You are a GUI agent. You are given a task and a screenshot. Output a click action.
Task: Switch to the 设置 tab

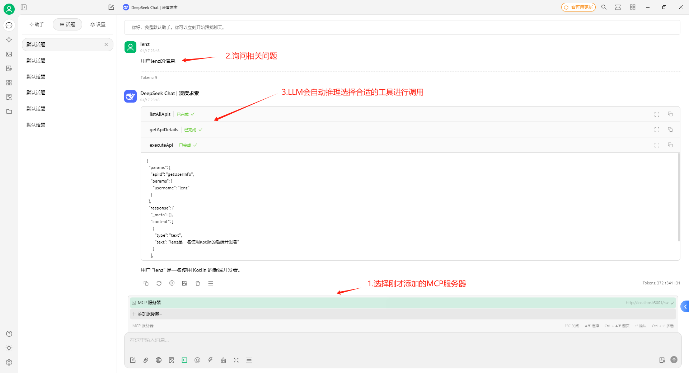point(98,24)
